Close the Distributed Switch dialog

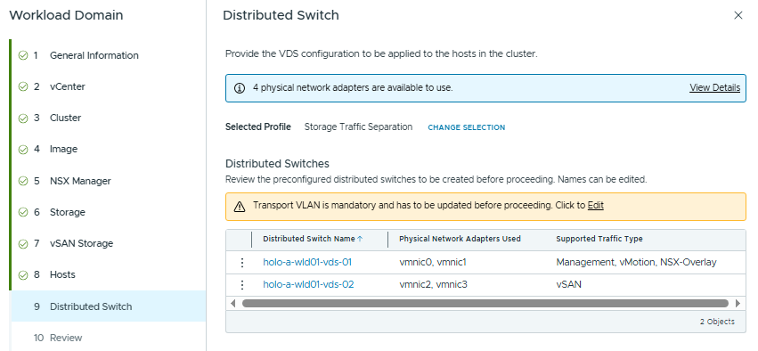(x=738, y=15)
